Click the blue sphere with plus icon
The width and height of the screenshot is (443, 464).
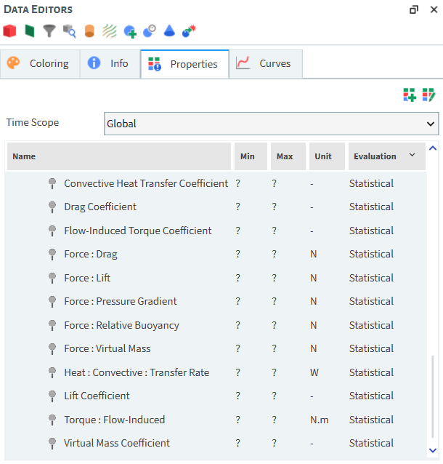130,32
